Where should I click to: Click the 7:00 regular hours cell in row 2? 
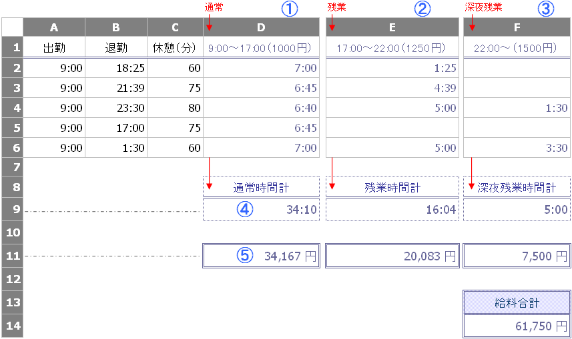261,68
